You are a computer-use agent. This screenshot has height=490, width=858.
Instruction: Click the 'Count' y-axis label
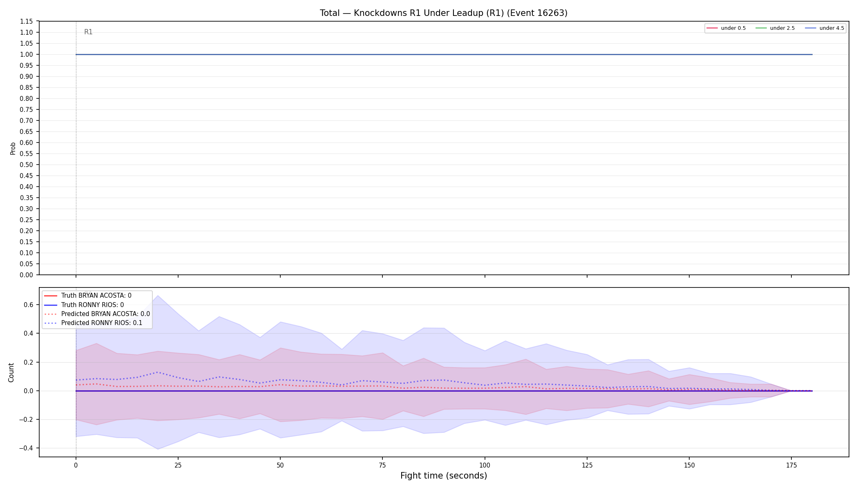(11, 372)
